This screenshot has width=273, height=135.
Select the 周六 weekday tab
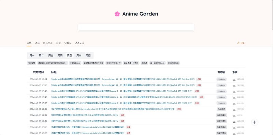79,56
